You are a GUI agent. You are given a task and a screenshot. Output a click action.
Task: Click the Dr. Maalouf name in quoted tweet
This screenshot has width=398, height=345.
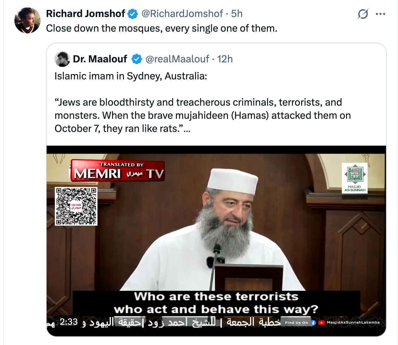point(100,59)
